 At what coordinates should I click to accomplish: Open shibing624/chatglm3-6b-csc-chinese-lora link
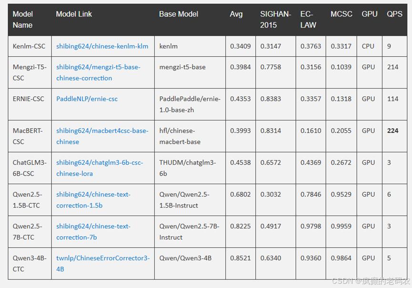click(x=100, y=168)
